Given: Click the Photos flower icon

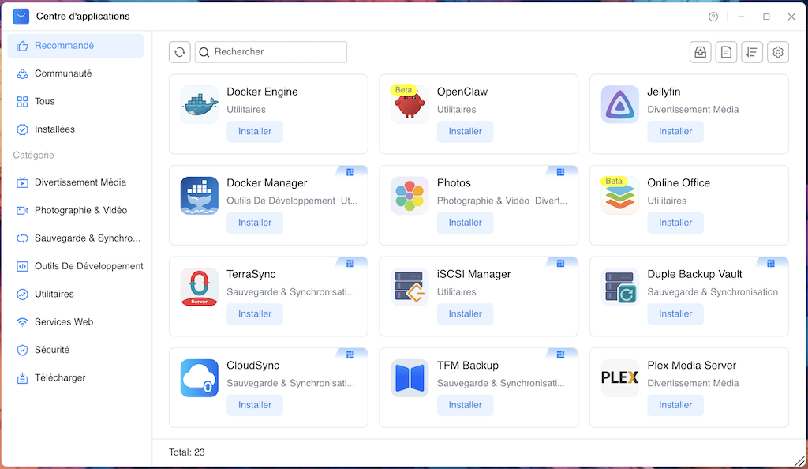Looking at the screenshot, I should pyautogui.click(x=410, y=196).
